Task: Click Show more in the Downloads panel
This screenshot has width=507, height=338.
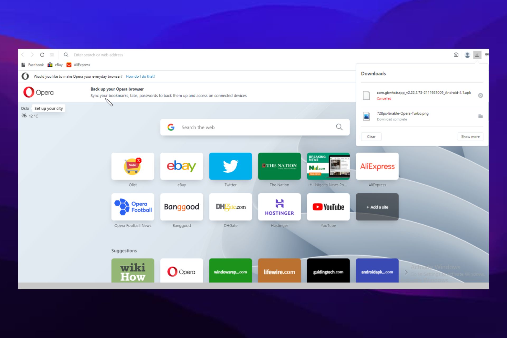Action: click(x=470, y=137)
